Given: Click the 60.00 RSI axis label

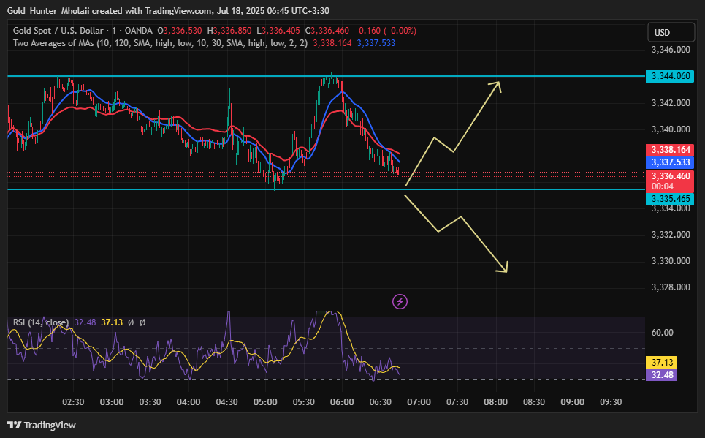Looking at the screenshot, I should [x=663, y=333].
